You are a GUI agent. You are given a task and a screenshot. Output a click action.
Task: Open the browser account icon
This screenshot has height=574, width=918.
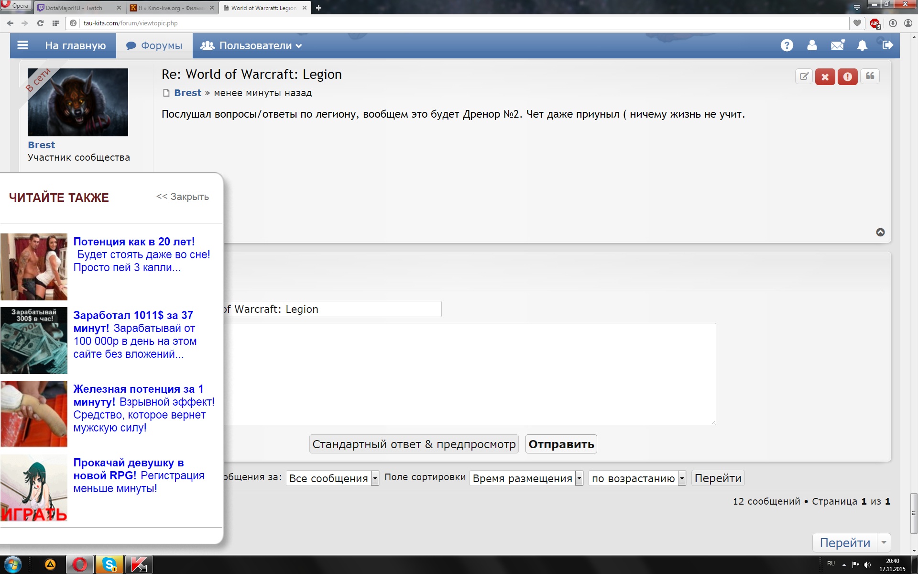(908, 23)
